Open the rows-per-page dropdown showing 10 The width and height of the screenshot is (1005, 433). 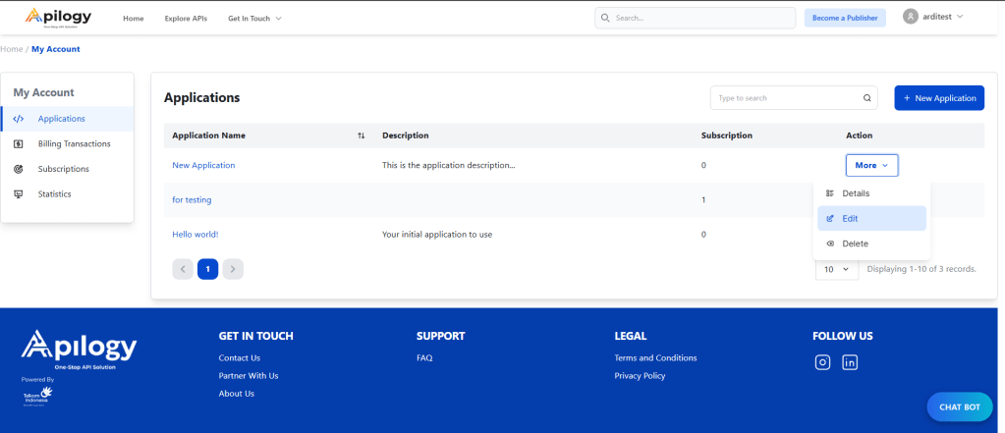[836, 269]
